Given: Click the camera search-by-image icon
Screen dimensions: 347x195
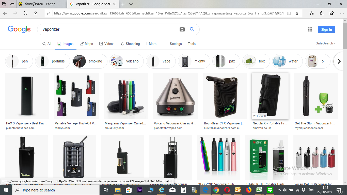Looking at the screenshot, I should [x=182, y=29].
